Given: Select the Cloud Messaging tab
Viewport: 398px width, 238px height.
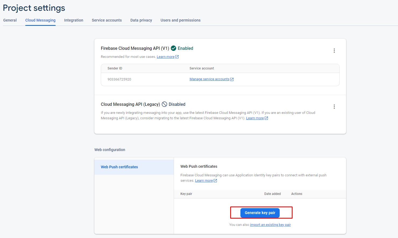Looking at the screenshot, I should pyautogui.click(x=40, y=20).
